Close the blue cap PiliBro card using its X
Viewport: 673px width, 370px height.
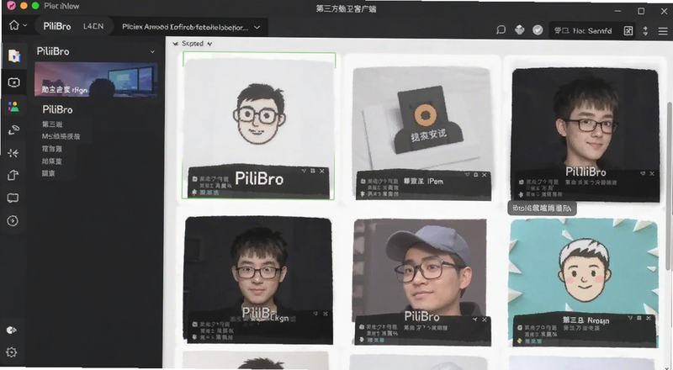(x=485, y=320)
